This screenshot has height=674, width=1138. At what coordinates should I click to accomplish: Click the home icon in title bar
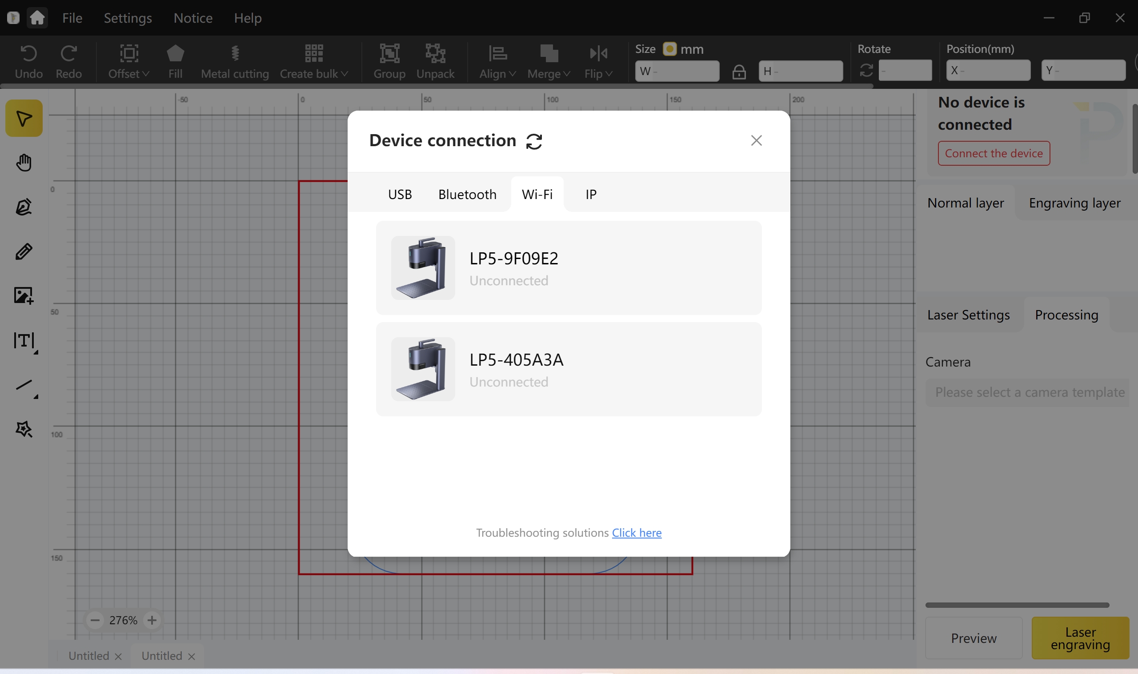37,18
